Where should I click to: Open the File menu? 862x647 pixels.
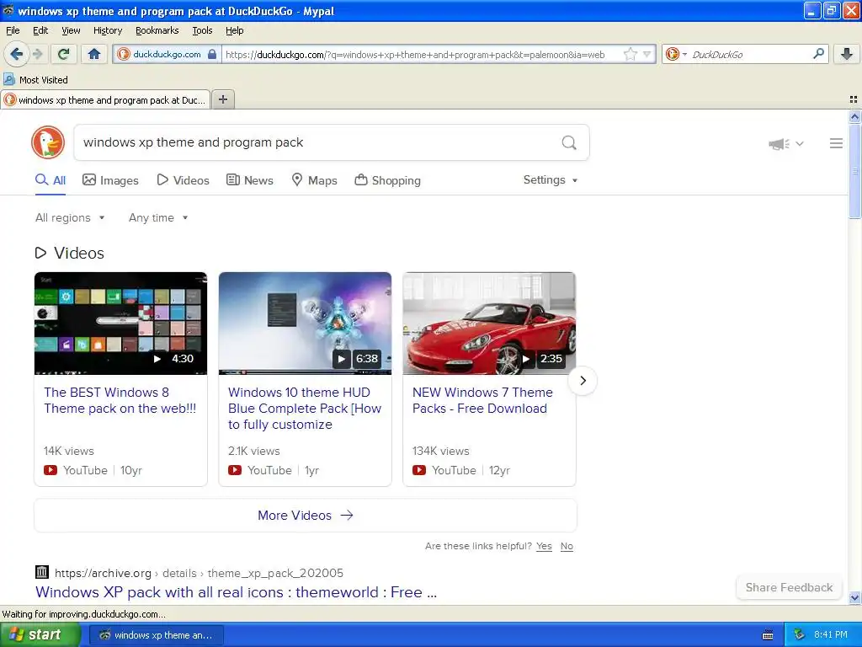click(13, 30)
